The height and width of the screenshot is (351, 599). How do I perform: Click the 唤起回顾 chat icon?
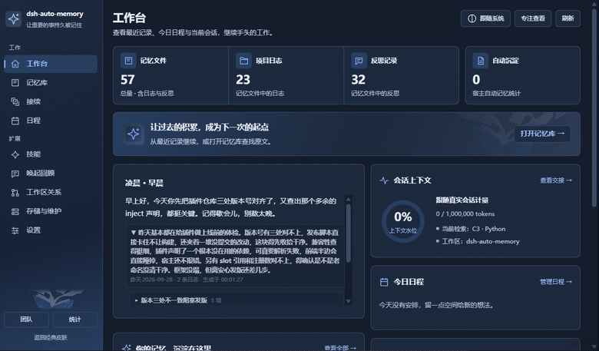tap(15, 174)
